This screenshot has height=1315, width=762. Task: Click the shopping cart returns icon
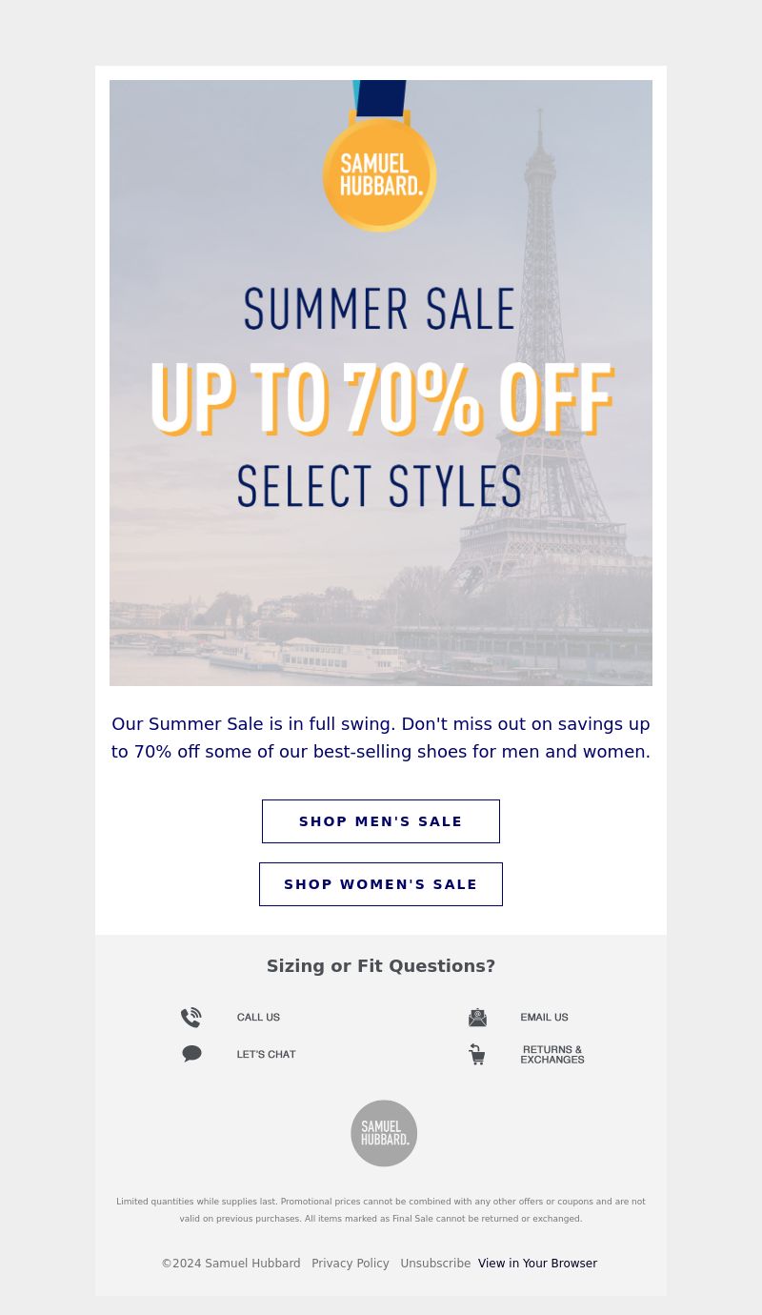click(x=476, y=1054)
